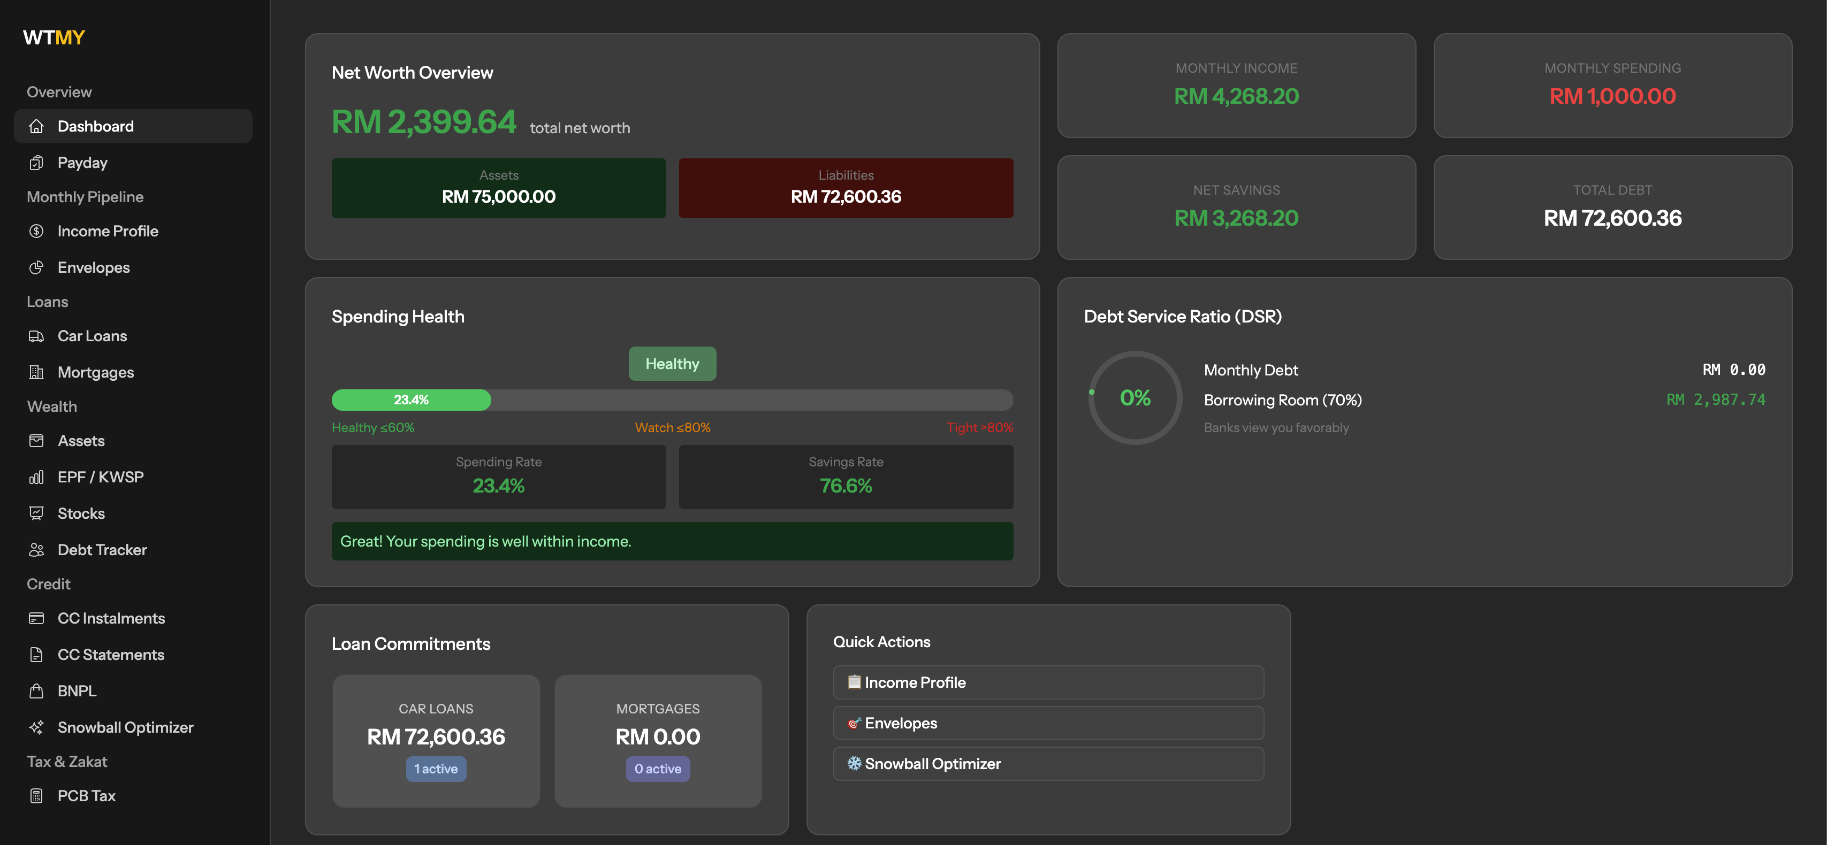Screen dimensions: 1827x845
Task: Click 'Banks view you favorably' text
Action: 1277,427
